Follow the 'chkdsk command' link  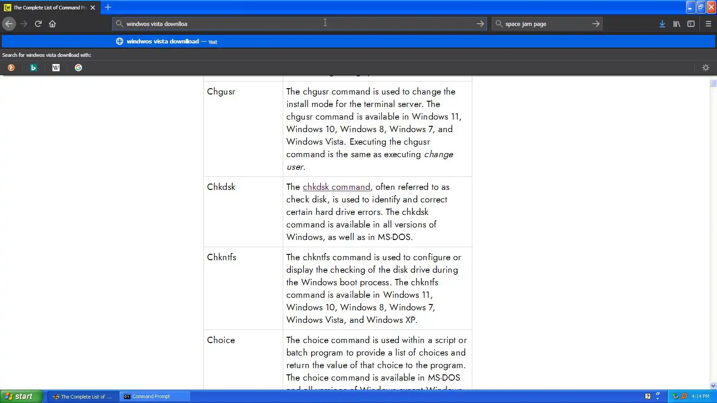337,187
